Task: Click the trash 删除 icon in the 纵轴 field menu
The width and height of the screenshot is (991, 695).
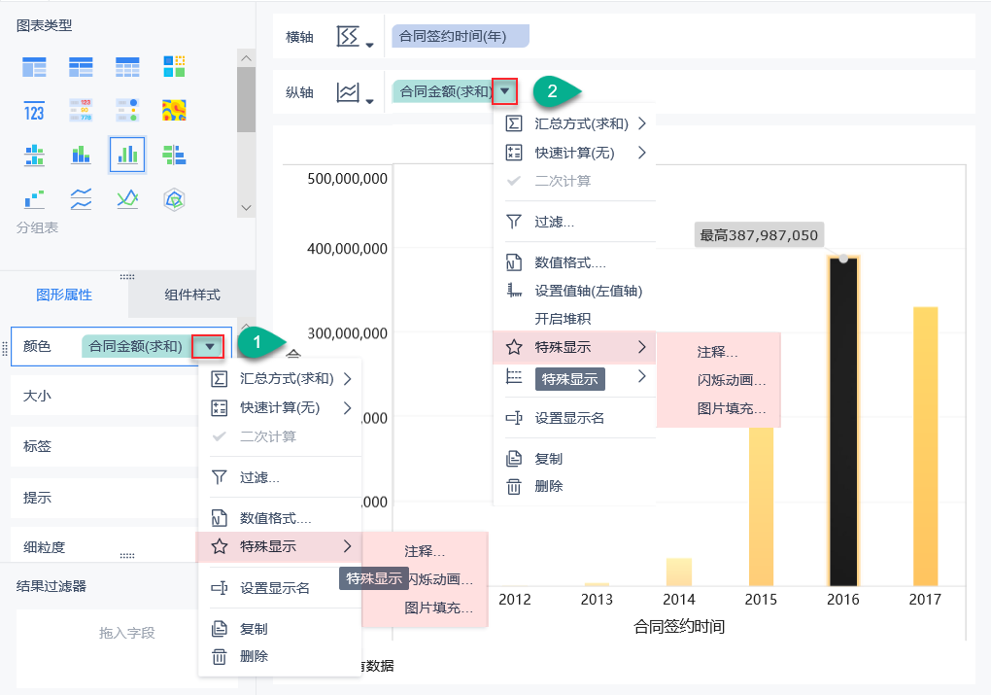Action: click(x=514, y=486)
